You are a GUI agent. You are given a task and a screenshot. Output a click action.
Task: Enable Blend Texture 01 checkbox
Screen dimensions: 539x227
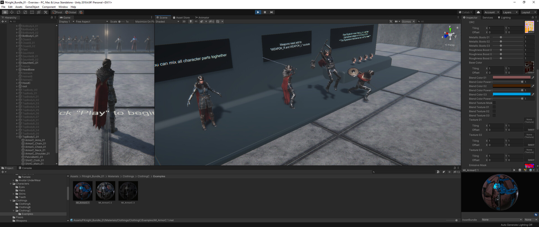pos(494,107)
